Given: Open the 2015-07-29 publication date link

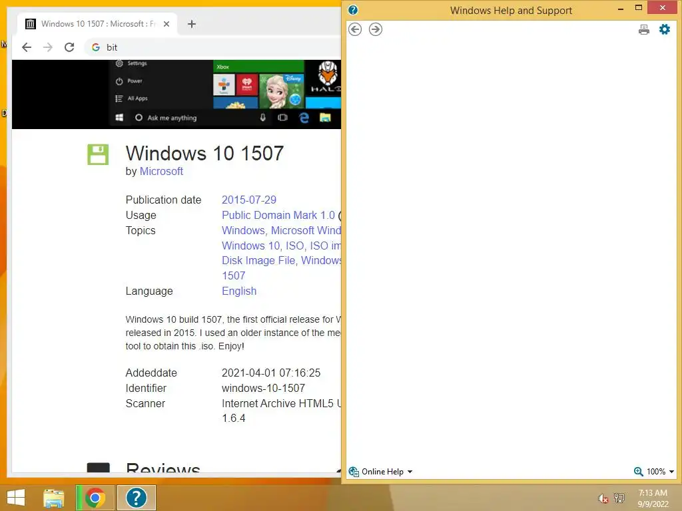Looking at the screenshot, I should [x=249, y=200].
